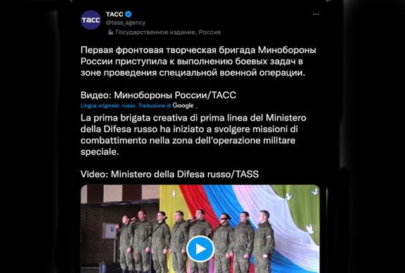405x273 pixels.
Task: Click the Video: Ministero della Difesa russo/TASS line
Action: click(x=170, y=174)
